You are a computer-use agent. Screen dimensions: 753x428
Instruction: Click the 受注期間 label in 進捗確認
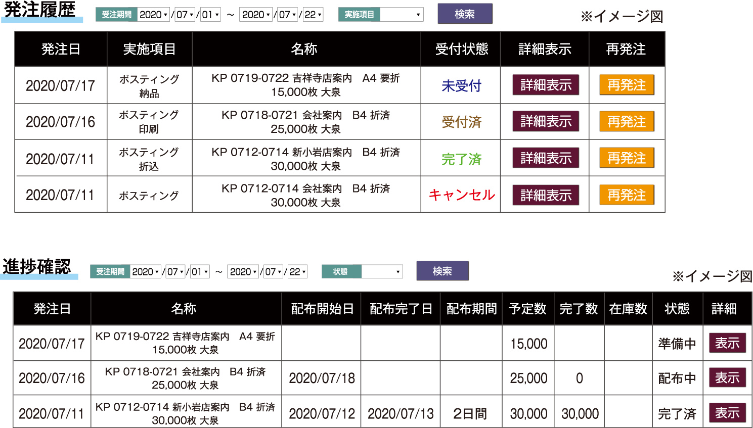point(110,271)
